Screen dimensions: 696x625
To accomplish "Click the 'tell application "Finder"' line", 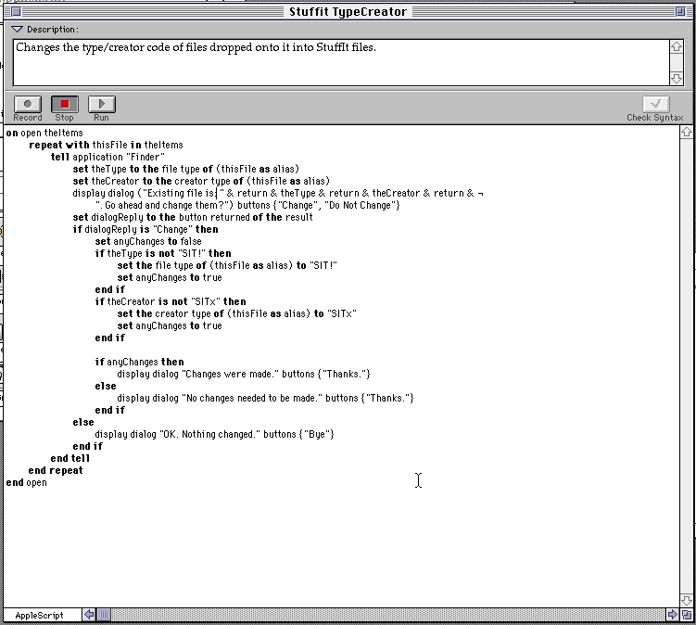I will coord(108,157).
